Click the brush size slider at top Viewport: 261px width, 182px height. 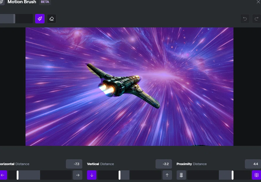pyautogui.click(x=16, y=19)
